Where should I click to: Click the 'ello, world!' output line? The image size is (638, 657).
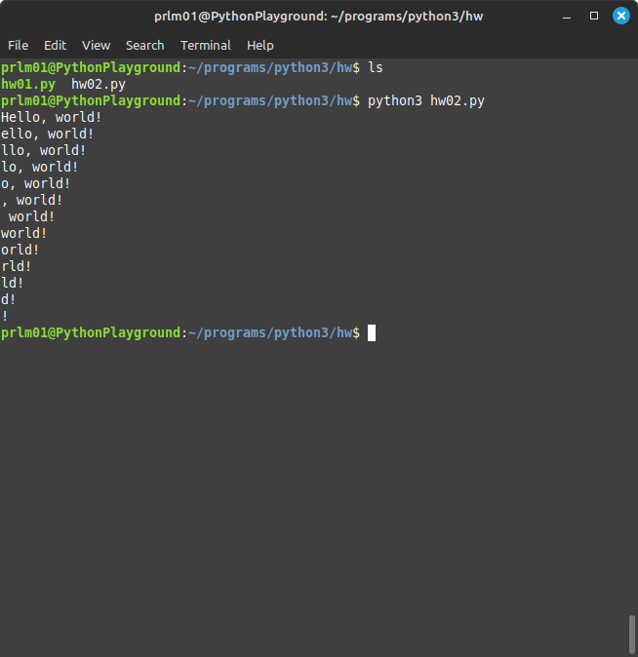[x=48, y=135]
